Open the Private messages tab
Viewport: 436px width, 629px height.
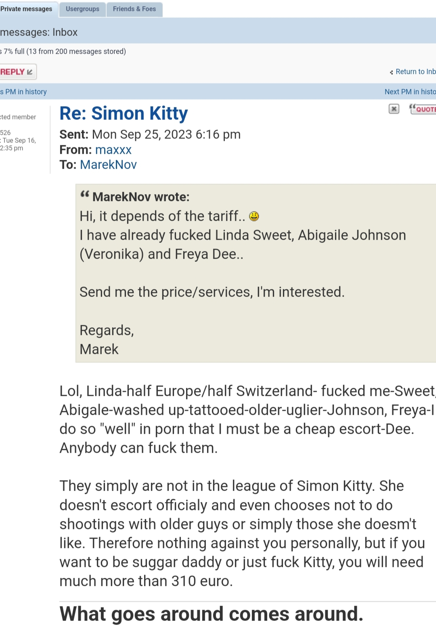click(x=27, y=9)
